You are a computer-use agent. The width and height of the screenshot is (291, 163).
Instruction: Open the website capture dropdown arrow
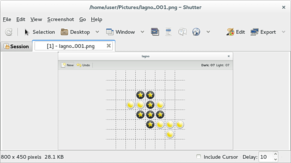[208, 32]
